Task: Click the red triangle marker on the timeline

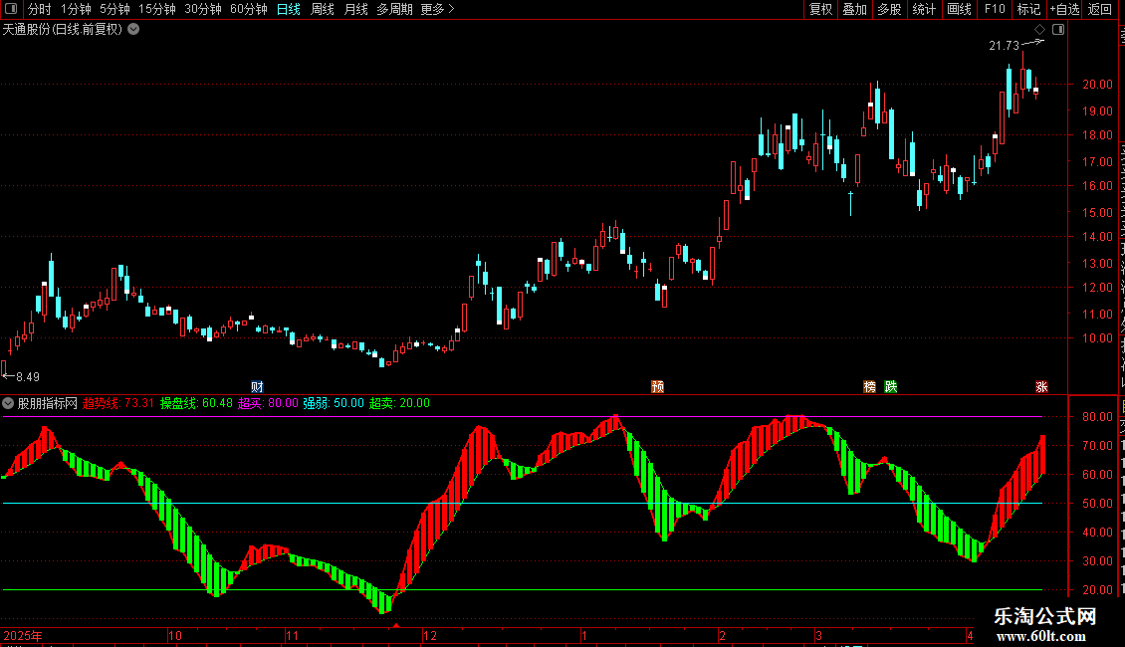Action: coord(396,625)
